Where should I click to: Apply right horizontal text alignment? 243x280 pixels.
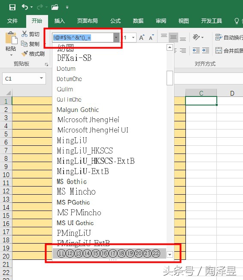click(183, 51)
